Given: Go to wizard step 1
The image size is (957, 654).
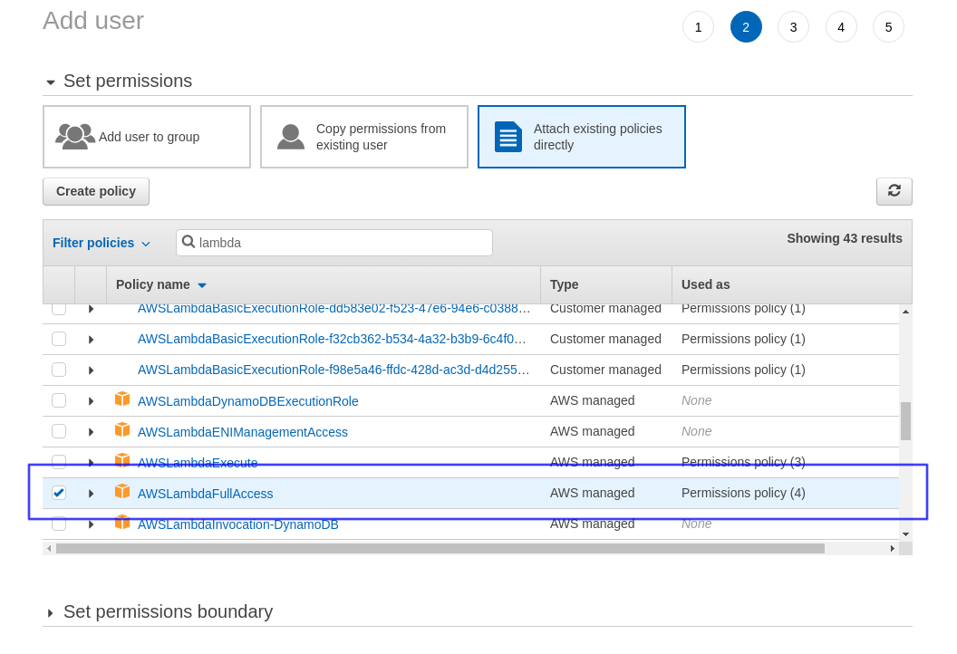Looking at the screenshot, I should [x=698, y=27].
